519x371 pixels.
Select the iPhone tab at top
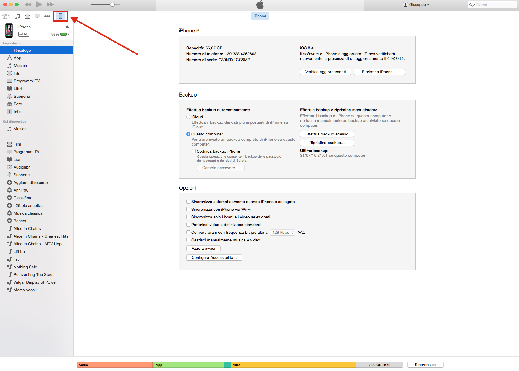coord(260,16)
